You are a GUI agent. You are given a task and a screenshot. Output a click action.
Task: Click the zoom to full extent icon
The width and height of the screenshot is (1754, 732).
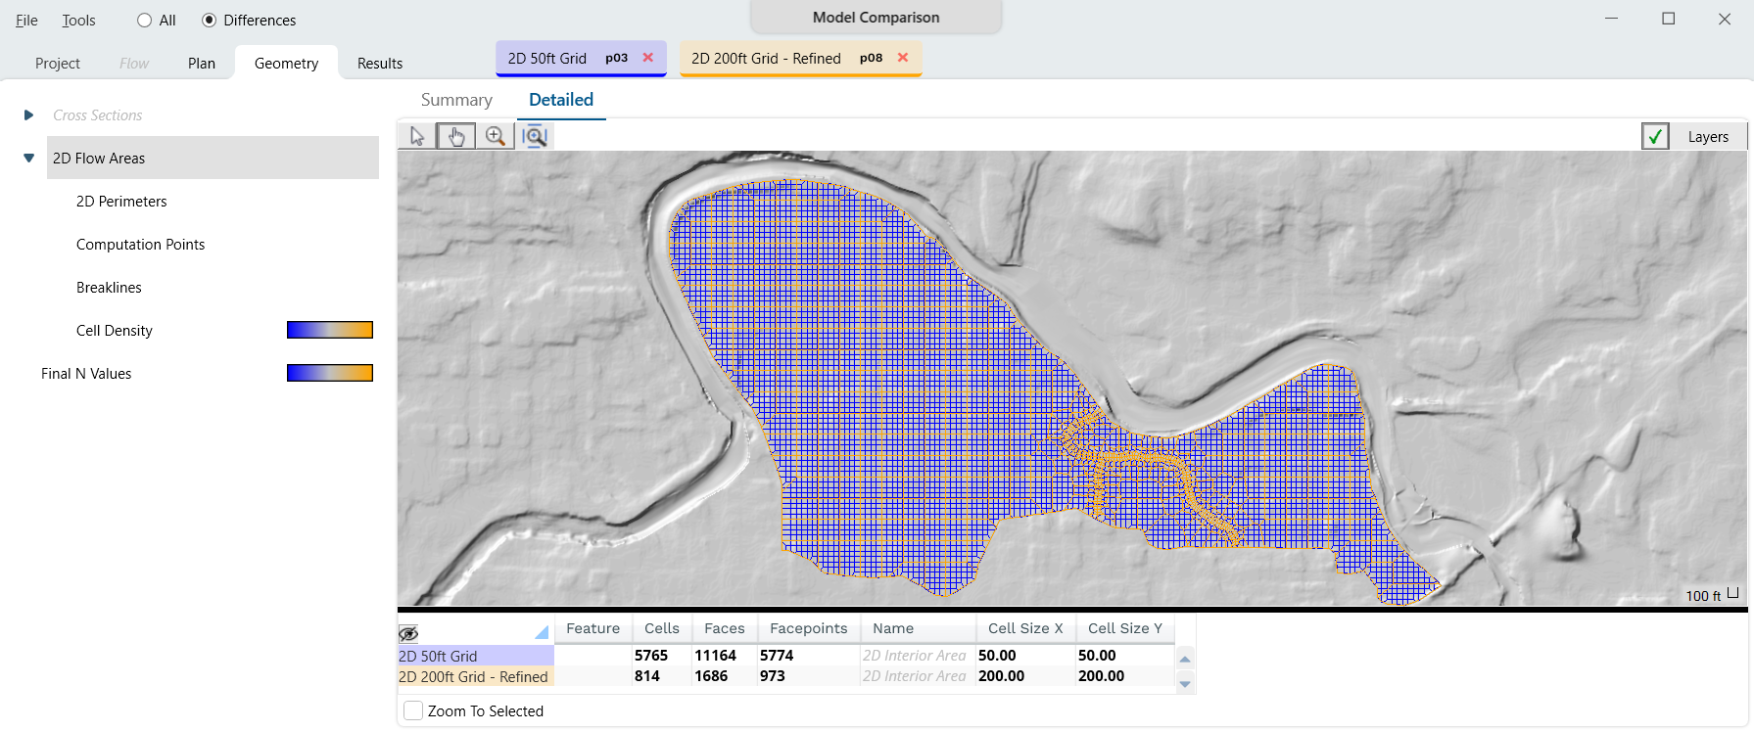tap(535, 136)
